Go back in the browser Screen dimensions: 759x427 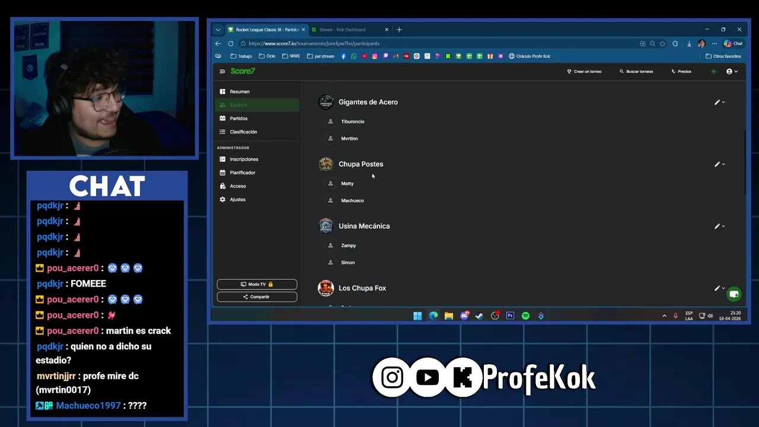218,43
